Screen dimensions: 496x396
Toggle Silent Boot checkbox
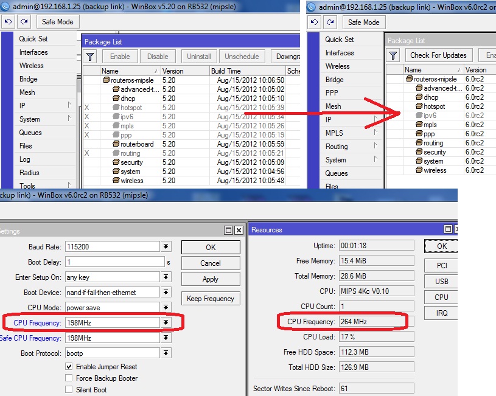[x=69, y=389]
